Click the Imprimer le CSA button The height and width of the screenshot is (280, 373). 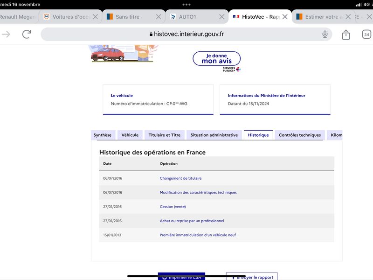tap(181, 277)
